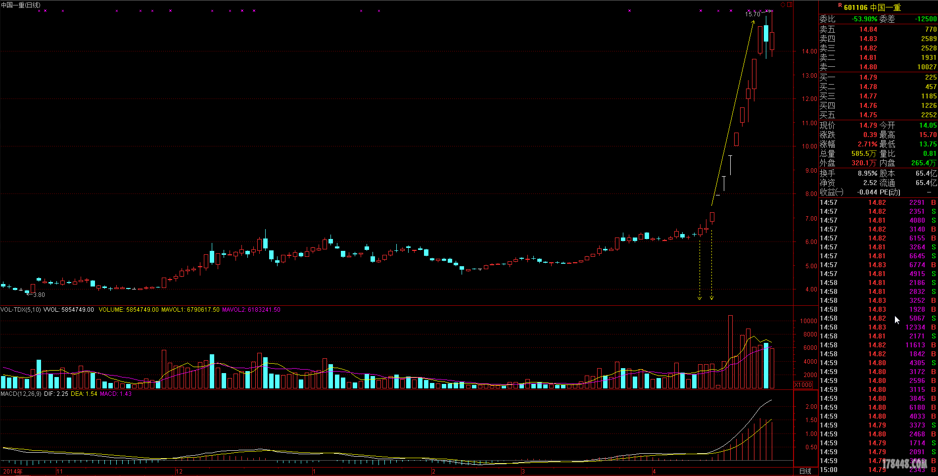Click the magenta info marker above 1272 position near March
Viewport: 938px width, 476px height.
pos(629,10)
